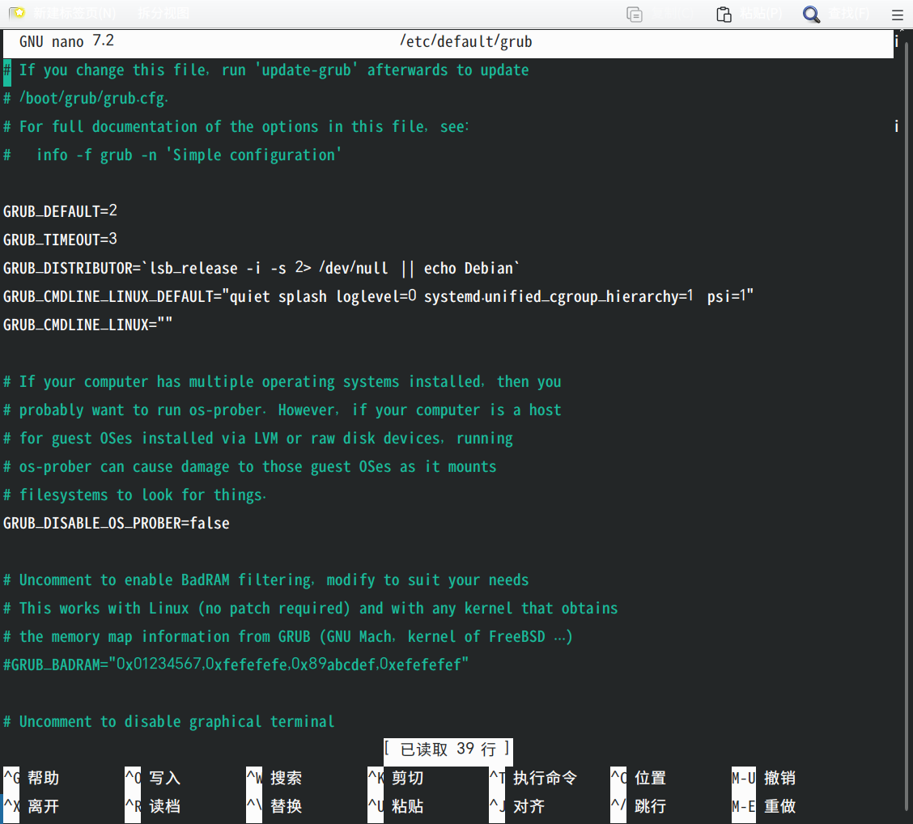Image resolution: width=913 pixels, height=824 pixels.
Task: Click the ^T 执行命令 execute shortcut
Action: [x=533, y=777]
